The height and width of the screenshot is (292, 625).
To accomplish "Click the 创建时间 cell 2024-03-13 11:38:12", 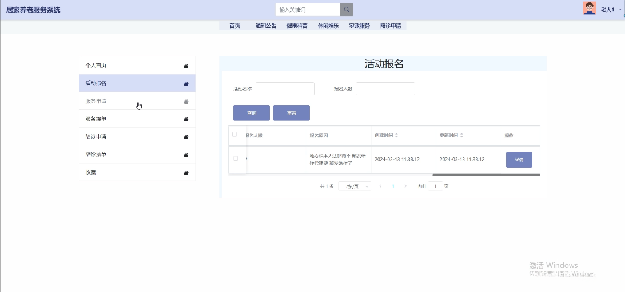I will (x=397, y=159).
